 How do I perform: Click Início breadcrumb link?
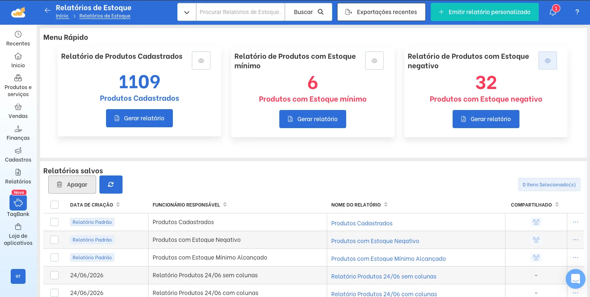[x=62, y=16]
